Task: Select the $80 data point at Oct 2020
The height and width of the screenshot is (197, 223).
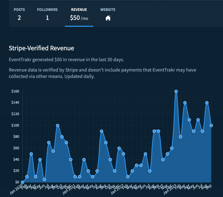Action: click(62, 137)
